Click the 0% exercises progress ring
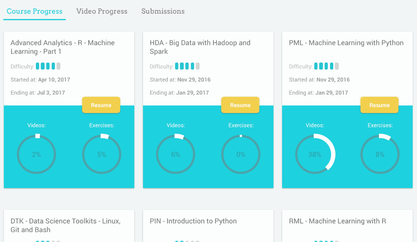 click(241, 154)
